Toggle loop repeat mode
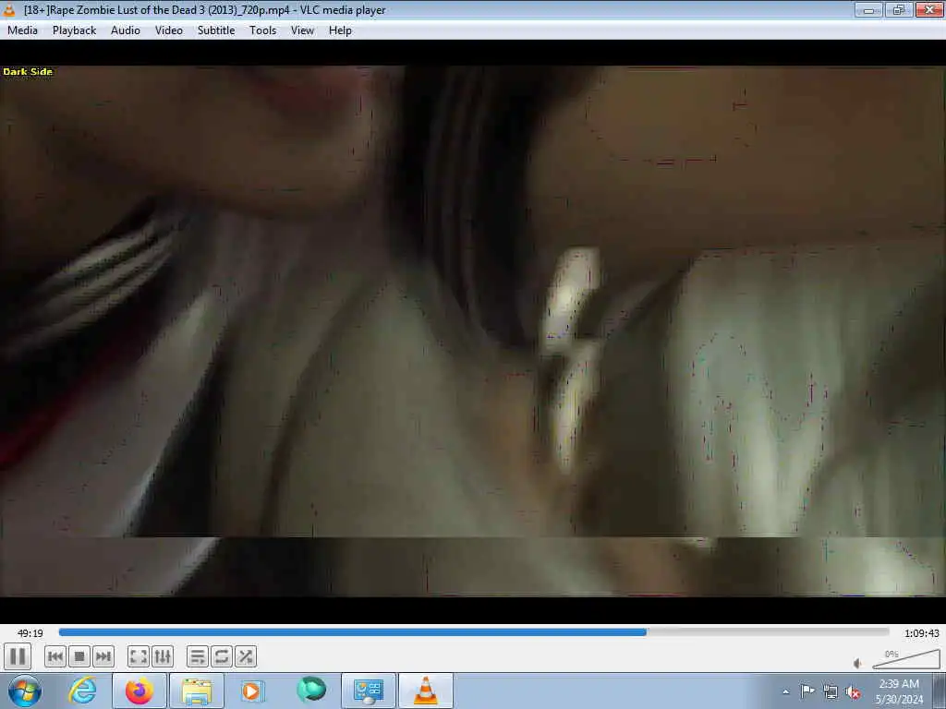Image resolution: width=946 pixels, height=709 pixels. pos(222,656)
